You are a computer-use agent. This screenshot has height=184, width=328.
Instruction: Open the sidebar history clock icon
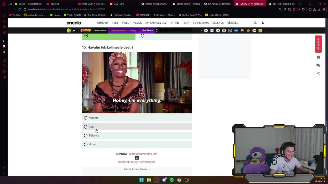coord(4,66)
